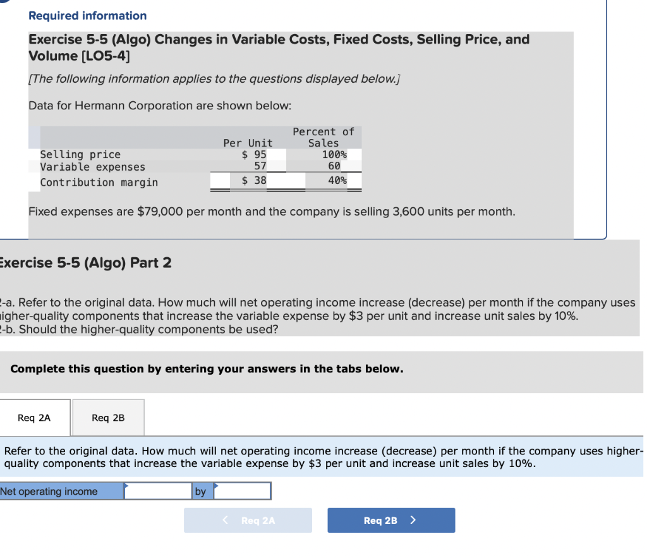
Task: Click the Selling price row value $95
Action: click(253, 154)
